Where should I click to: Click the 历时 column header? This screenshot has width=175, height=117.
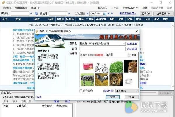[x=51, y=19]
